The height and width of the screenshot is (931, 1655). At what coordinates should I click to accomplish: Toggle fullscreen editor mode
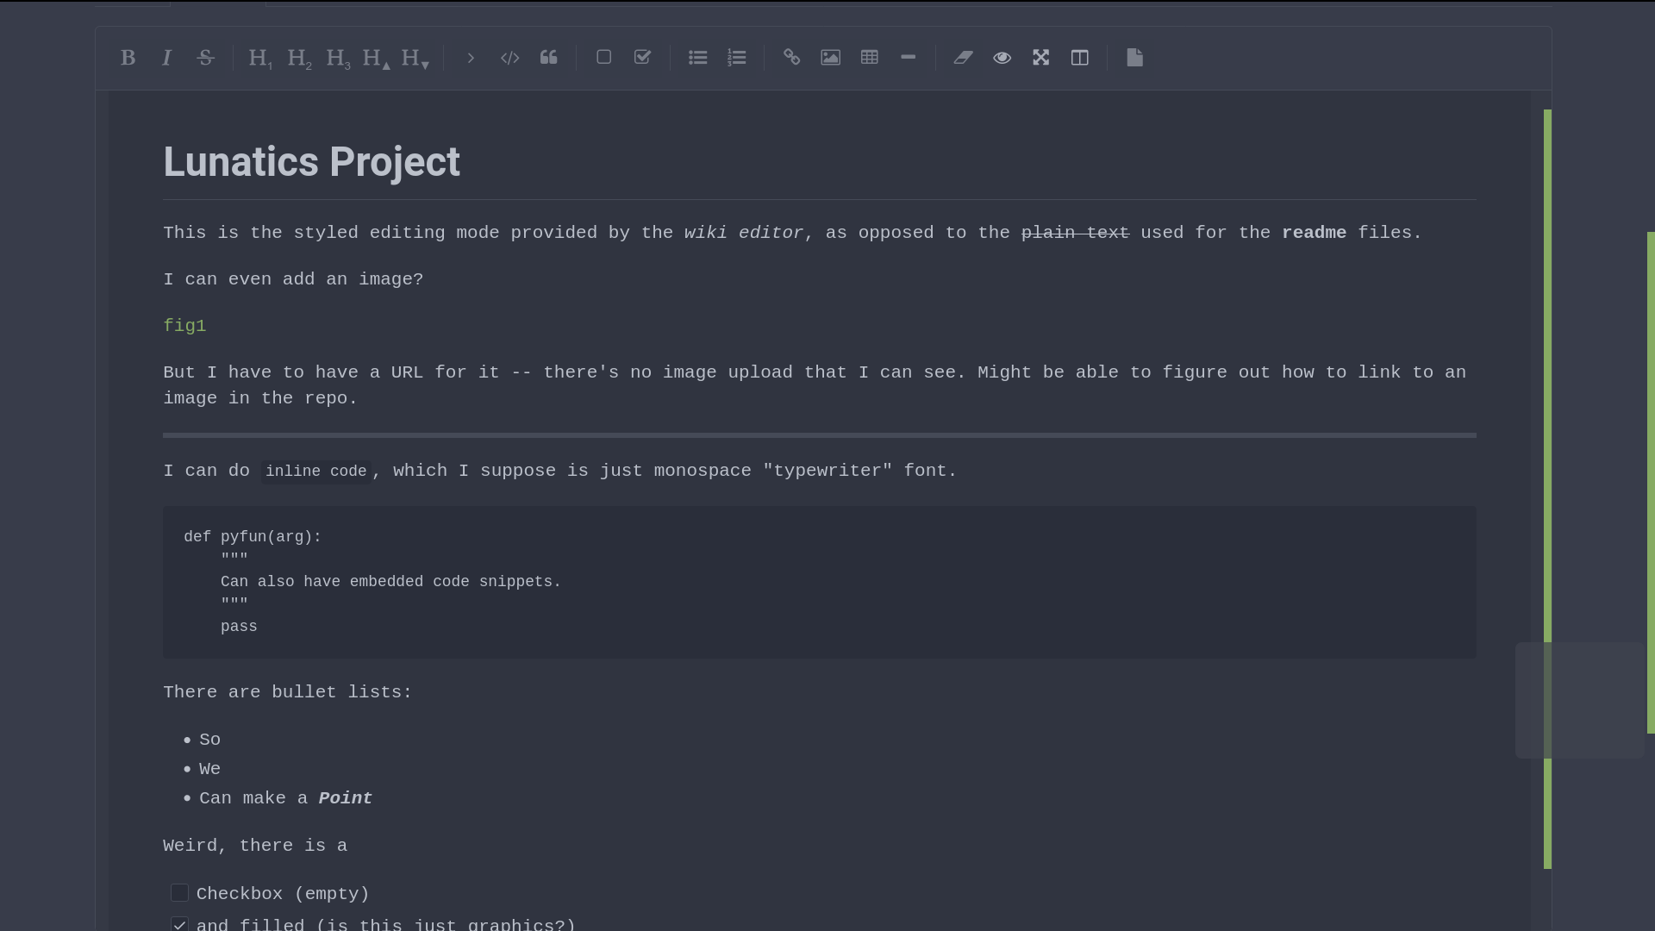[x=1040, y=58]
